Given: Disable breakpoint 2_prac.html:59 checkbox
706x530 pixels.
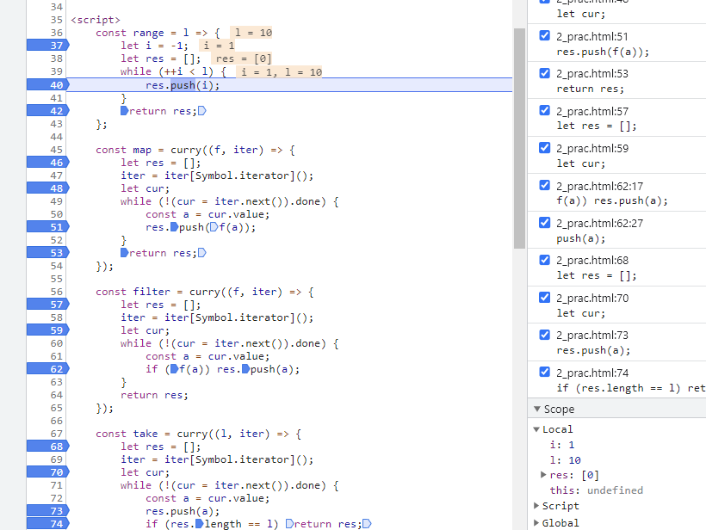Looking at the screenshot, I should [544, 148].
